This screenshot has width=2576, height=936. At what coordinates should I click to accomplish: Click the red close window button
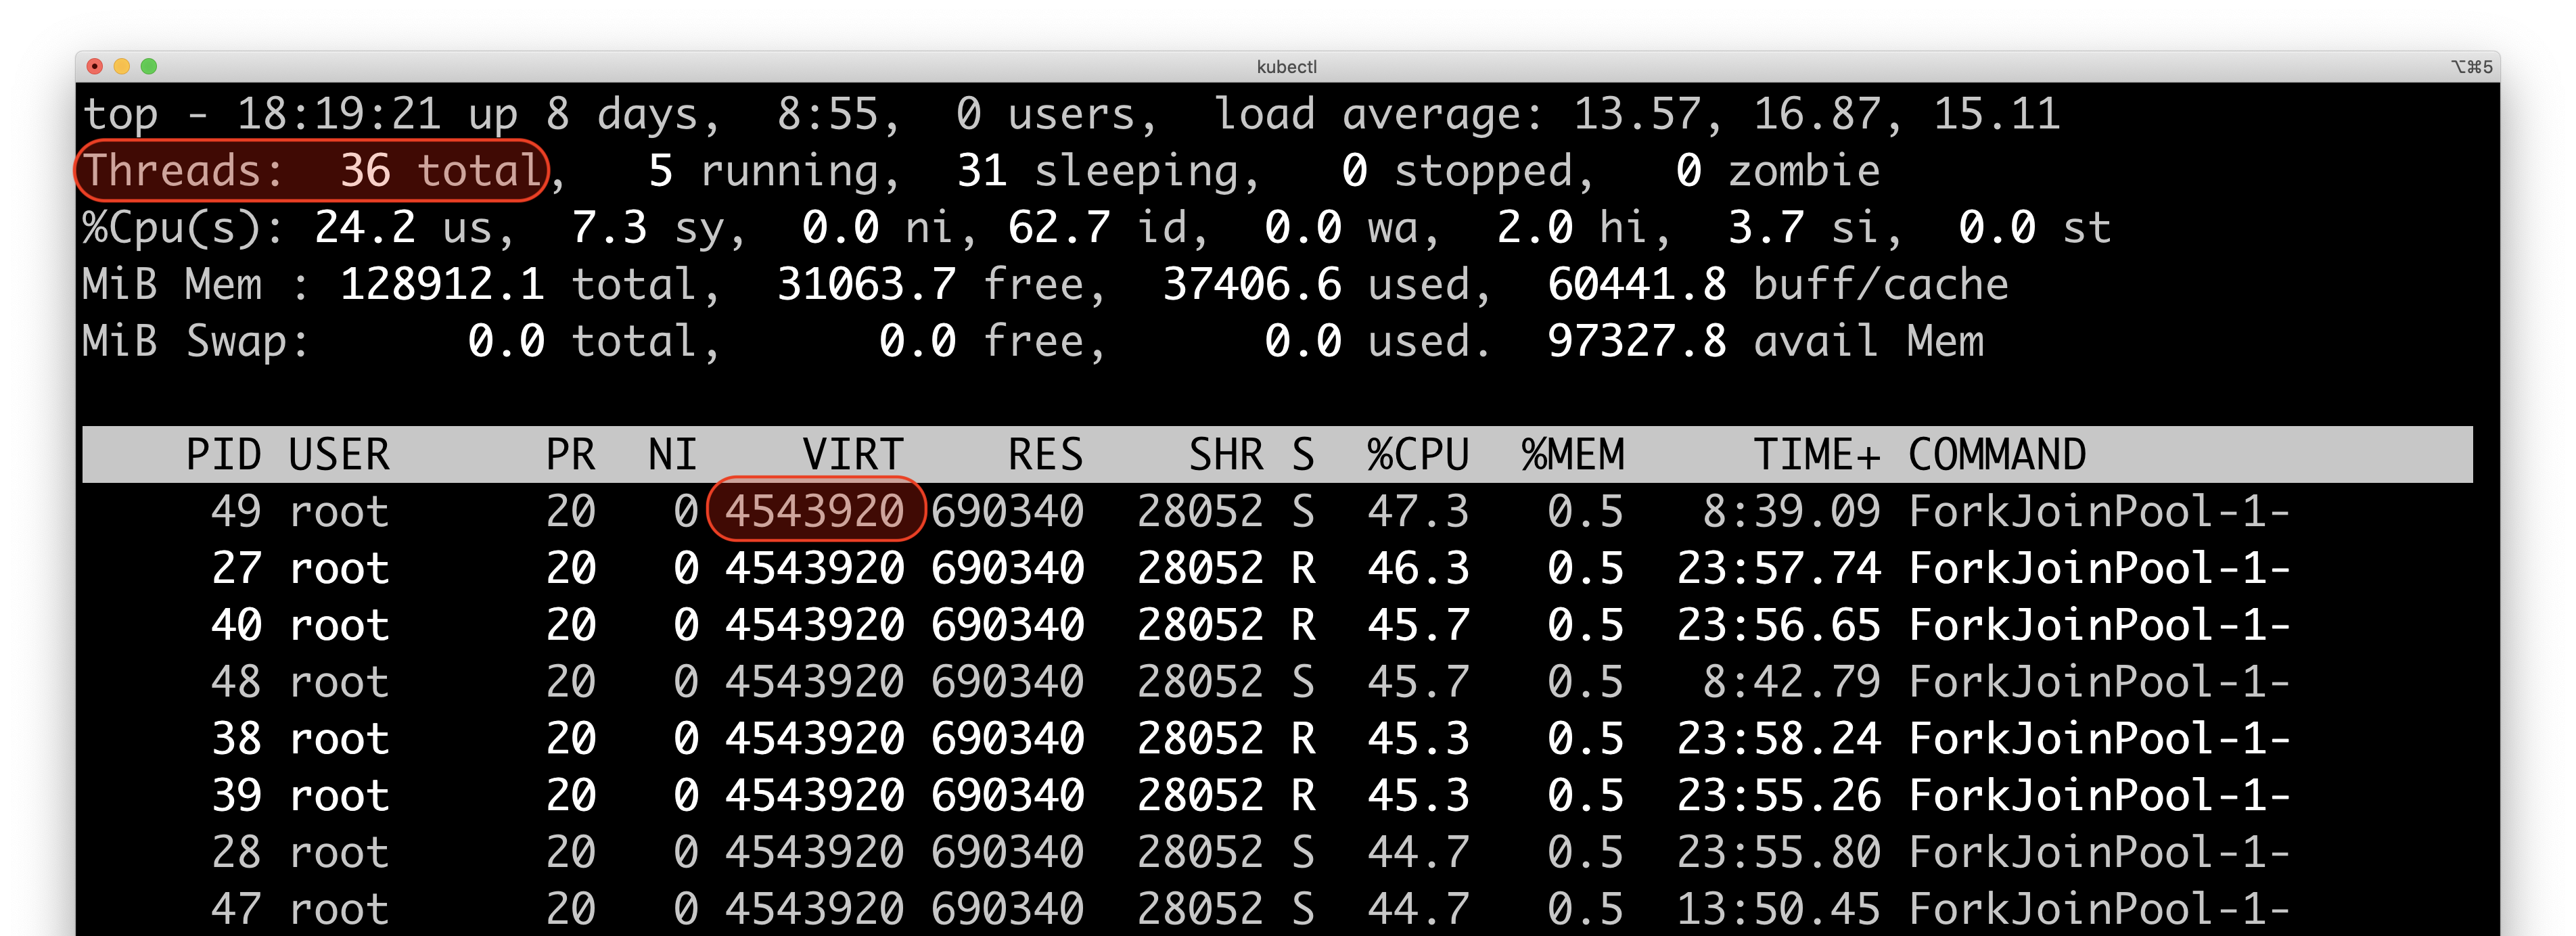[95, 66]
